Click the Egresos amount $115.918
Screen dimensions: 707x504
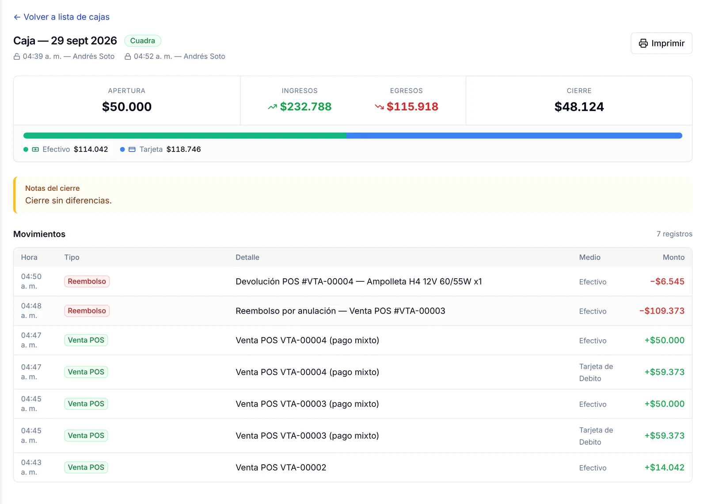(x=412, y=107)
